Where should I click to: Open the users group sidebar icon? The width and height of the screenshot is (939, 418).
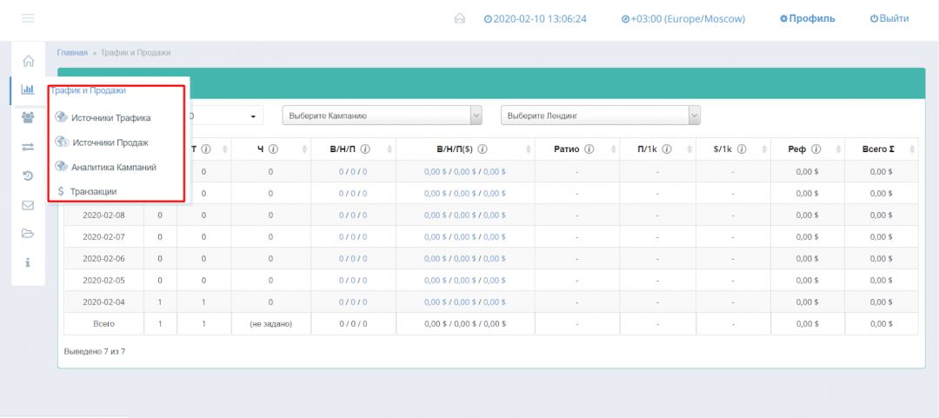[x=28, y=118]
